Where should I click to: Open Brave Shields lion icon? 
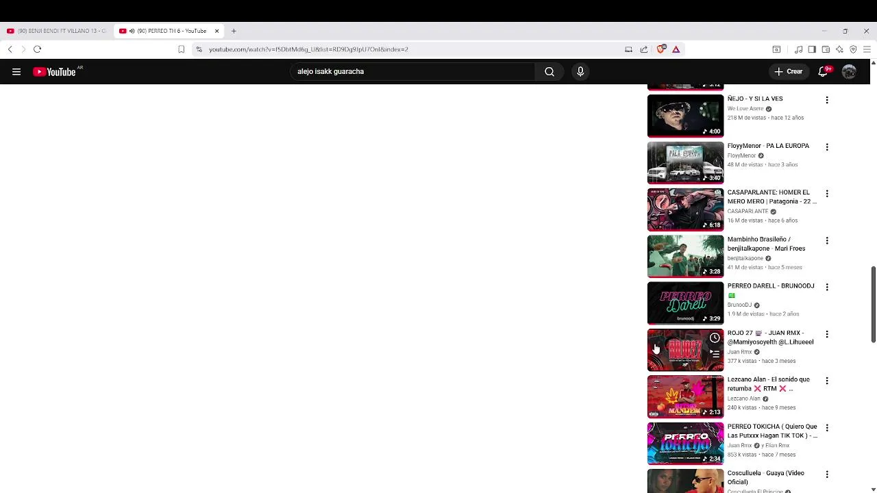click(661, 49)
